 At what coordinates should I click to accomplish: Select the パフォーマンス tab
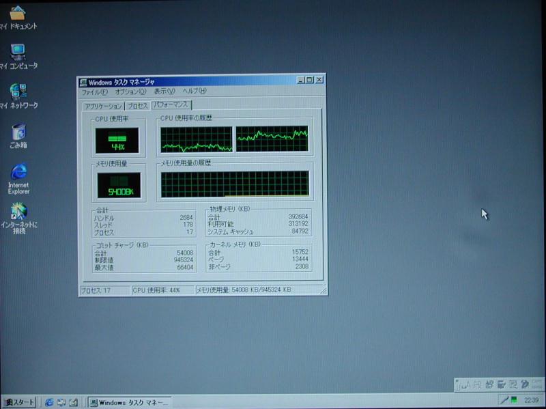pyautogui.click(x=171, y=104)
